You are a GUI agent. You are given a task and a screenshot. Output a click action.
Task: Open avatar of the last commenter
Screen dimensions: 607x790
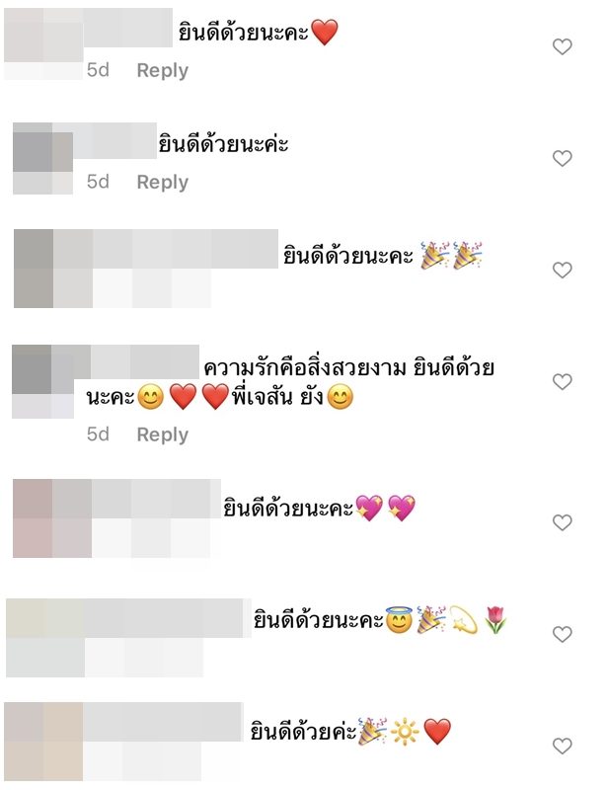(43, 742)
